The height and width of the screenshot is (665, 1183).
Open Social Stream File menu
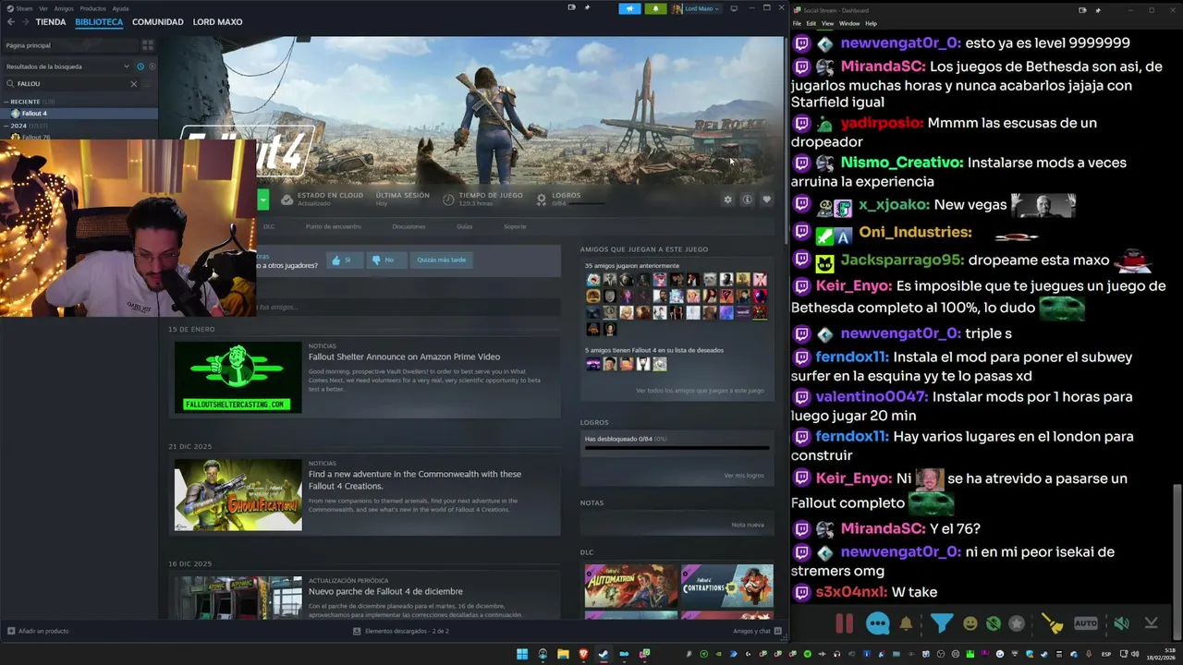point(797,23)
